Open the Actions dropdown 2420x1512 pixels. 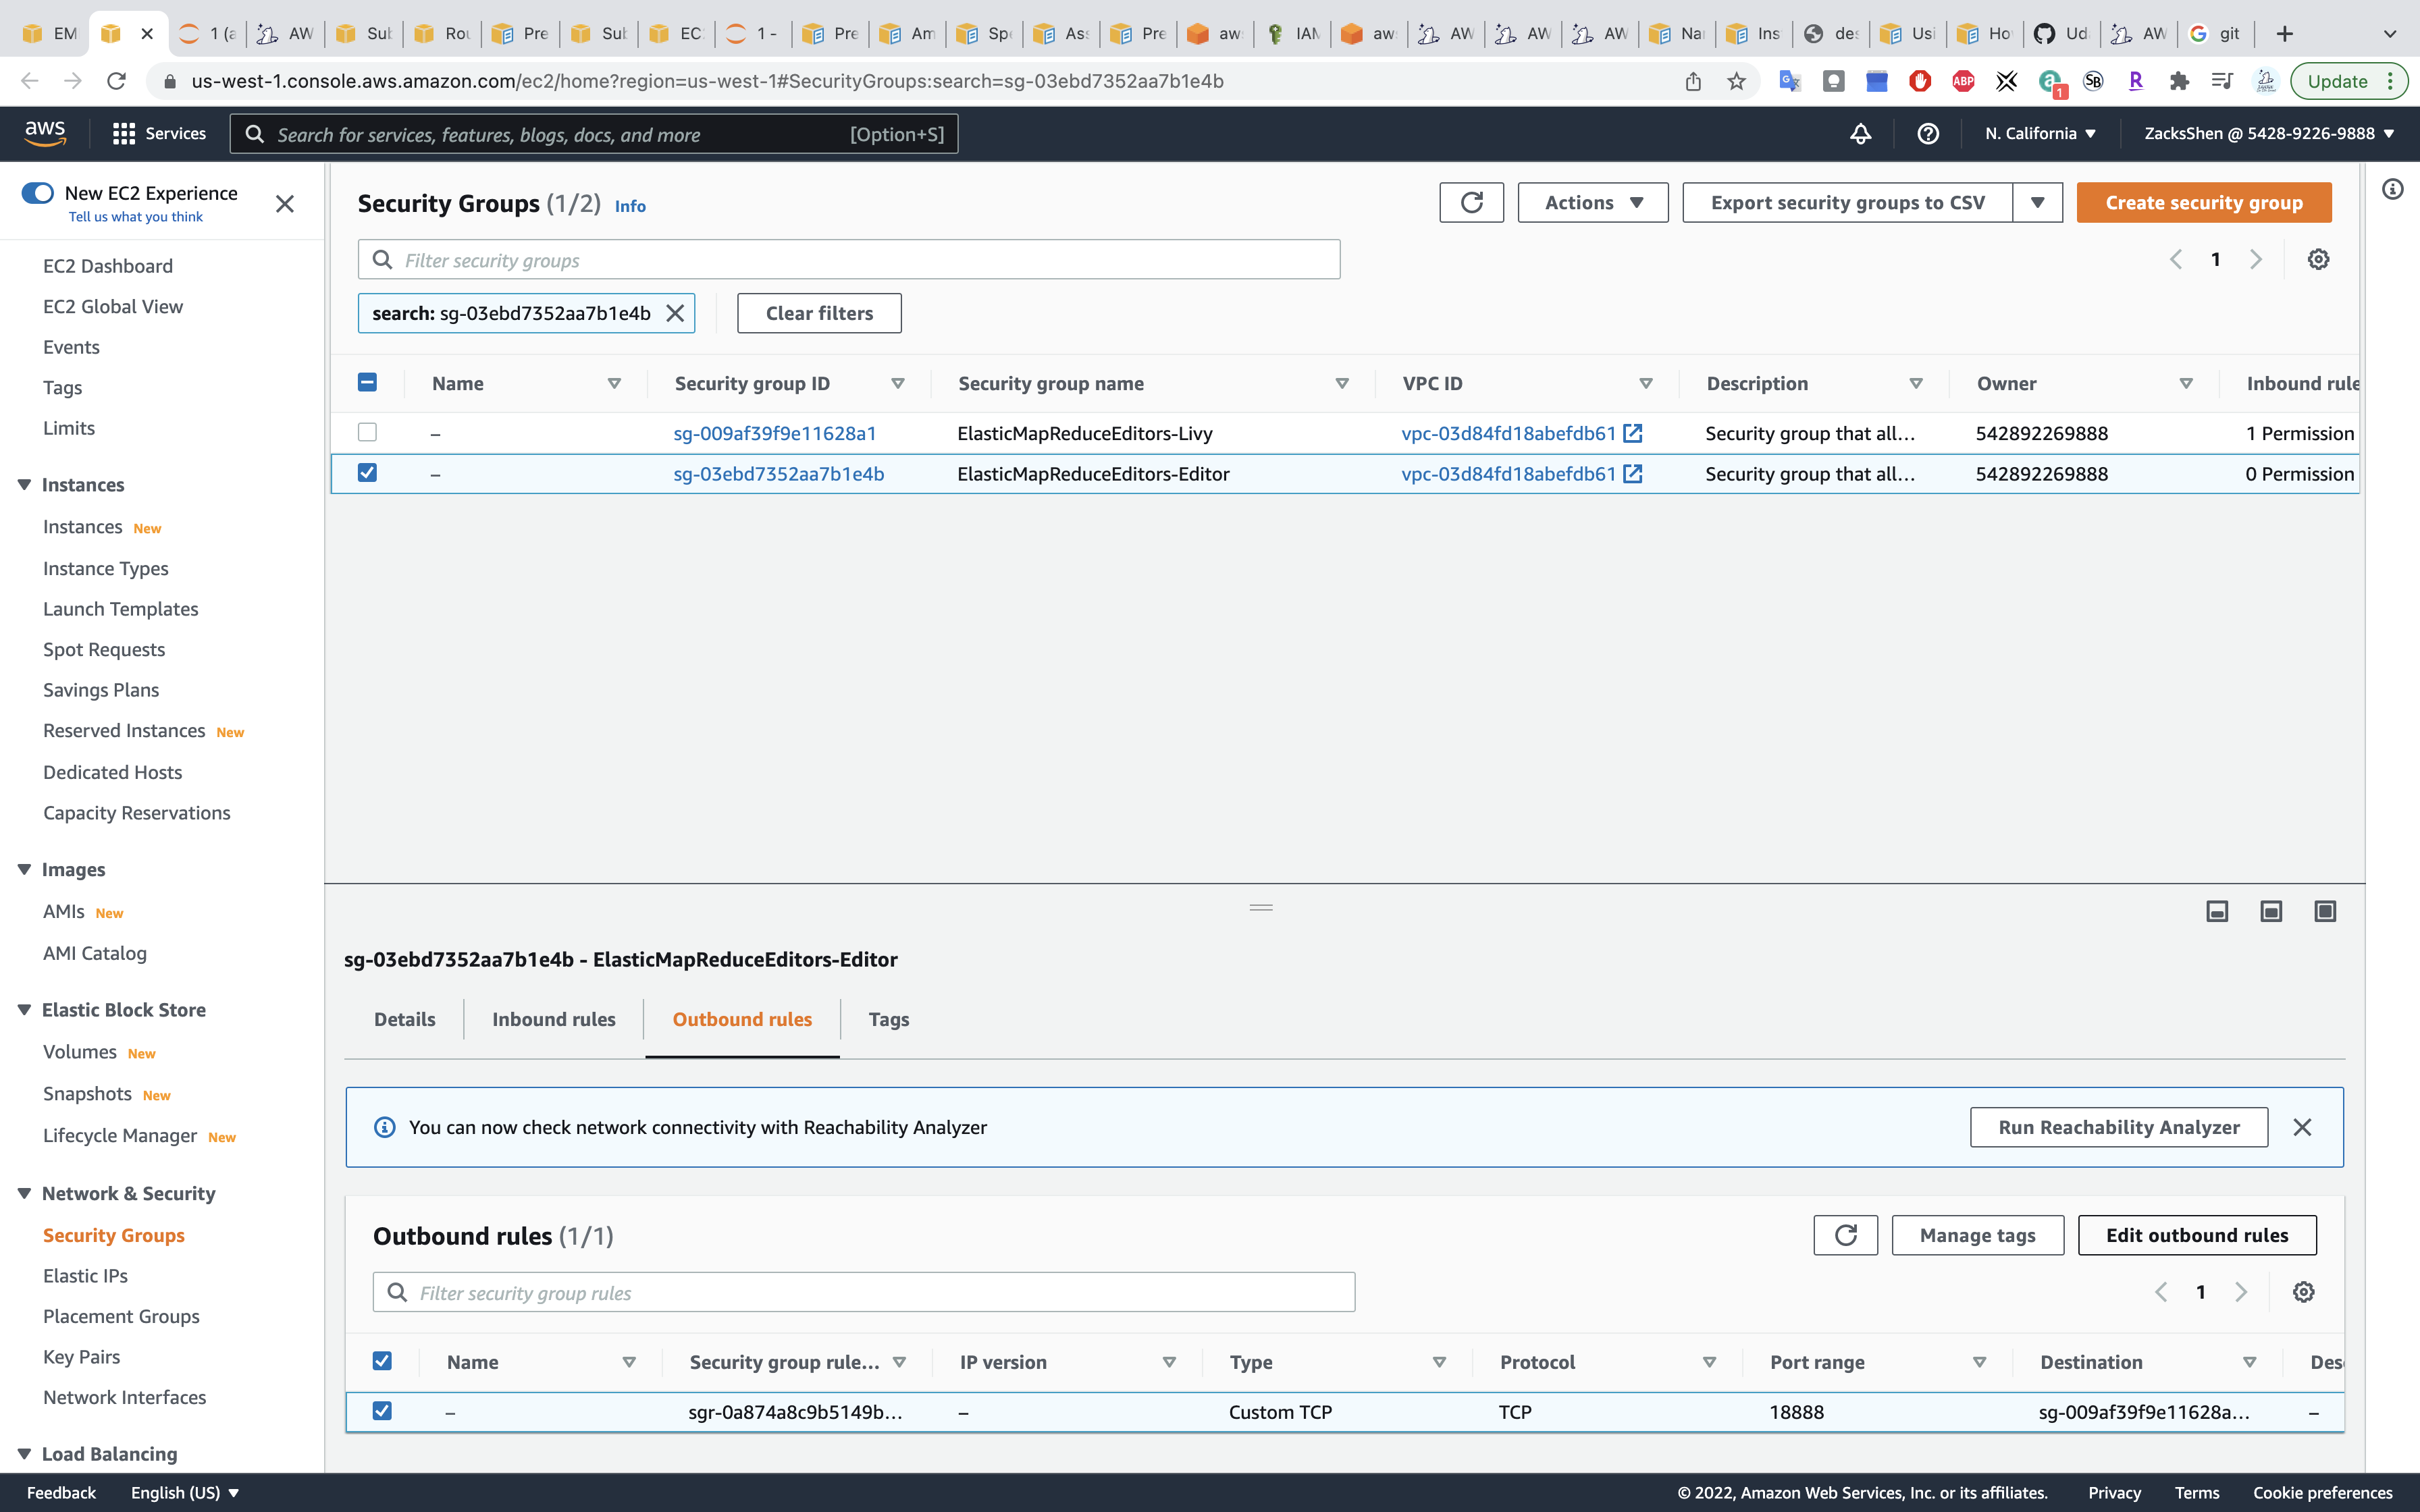[x=1592, y=203]
